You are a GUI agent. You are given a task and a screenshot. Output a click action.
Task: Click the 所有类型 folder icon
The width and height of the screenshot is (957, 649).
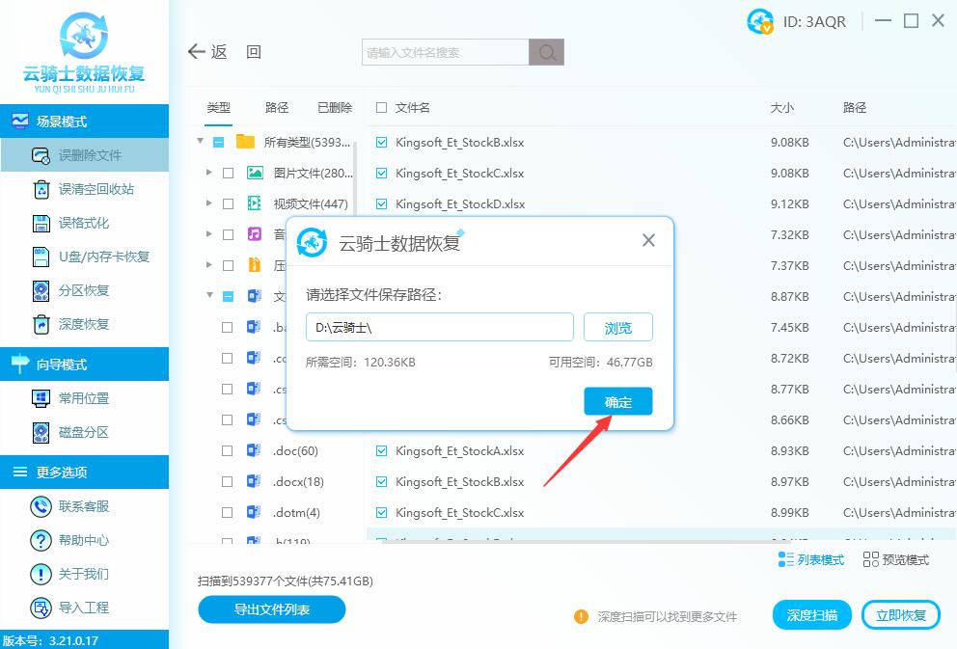[245, 142]
